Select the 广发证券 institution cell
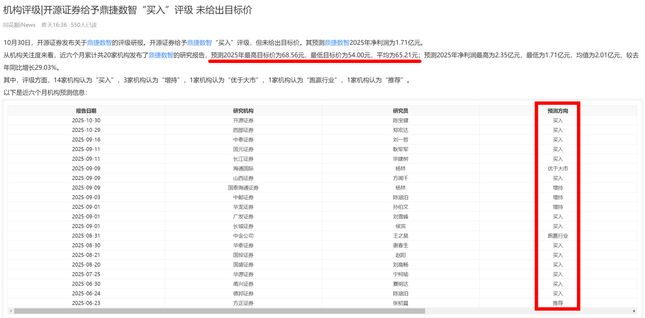Viewport: 645px width, 318px height. 243,217
